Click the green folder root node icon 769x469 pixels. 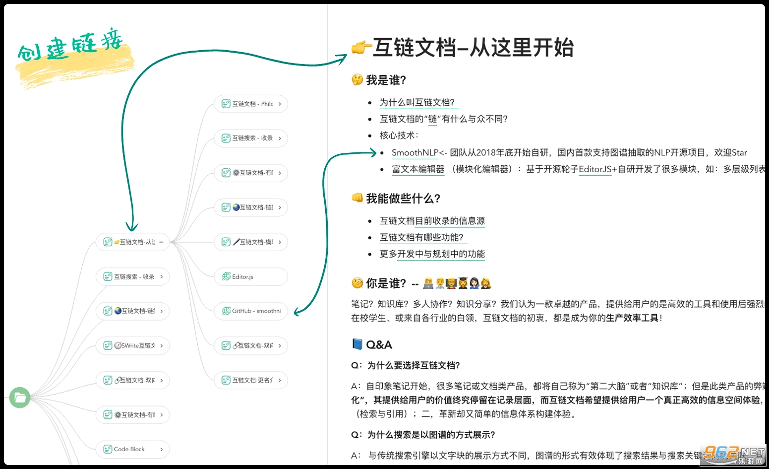pos(20,398)
